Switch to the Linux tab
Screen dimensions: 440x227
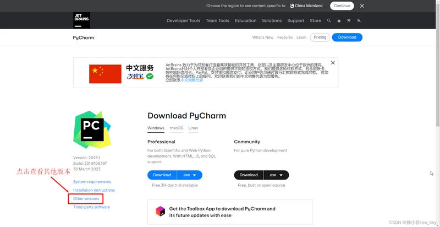(x=193, y=128)
